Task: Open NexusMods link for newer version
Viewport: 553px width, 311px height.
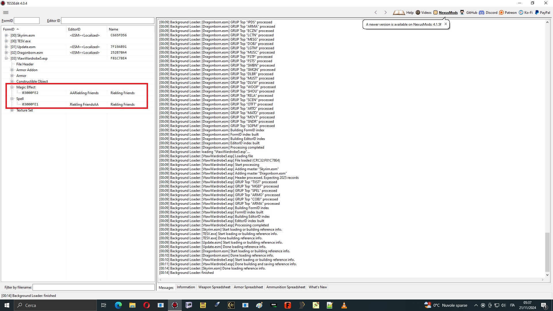Action: 448,12
